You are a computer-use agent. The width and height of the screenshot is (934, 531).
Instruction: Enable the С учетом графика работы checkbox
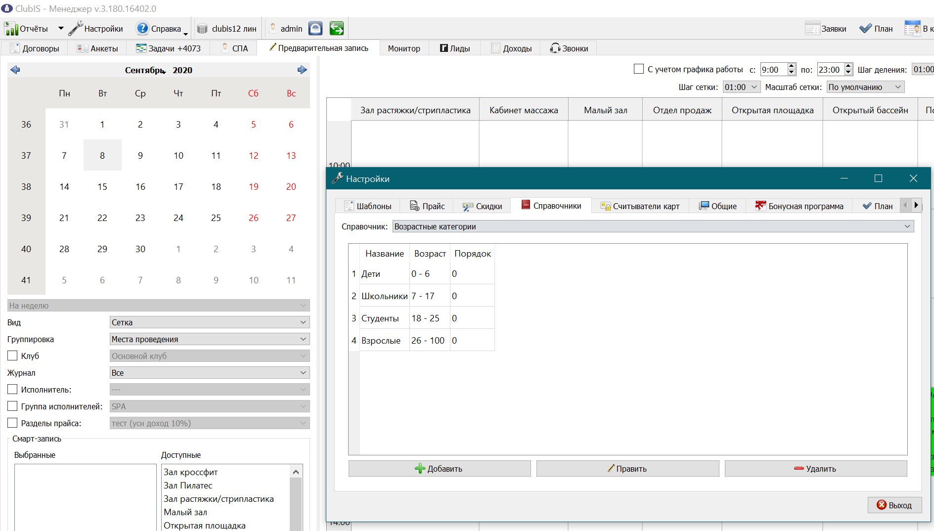(639, 69)
